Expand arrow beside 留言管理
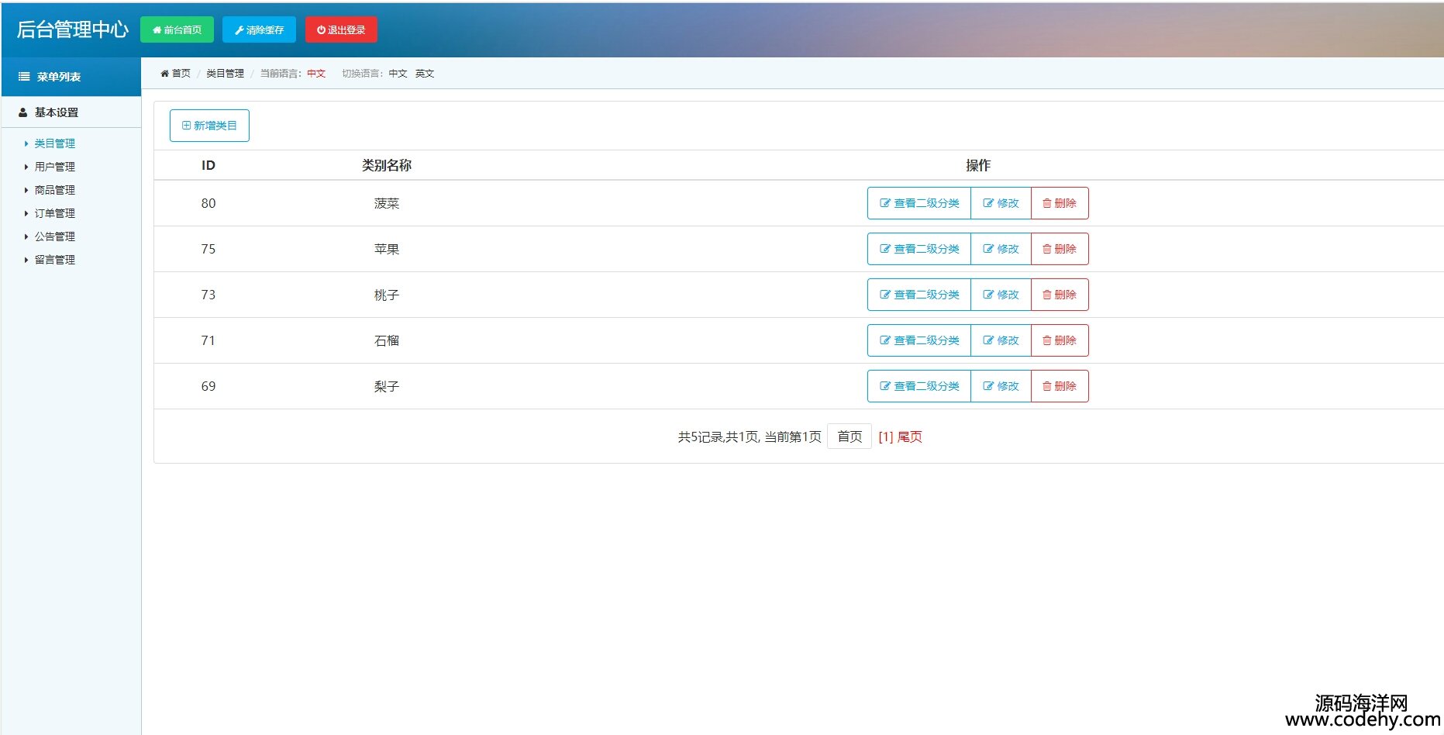The height and width of the screenshot is (735, 1444). coord(26,260)
